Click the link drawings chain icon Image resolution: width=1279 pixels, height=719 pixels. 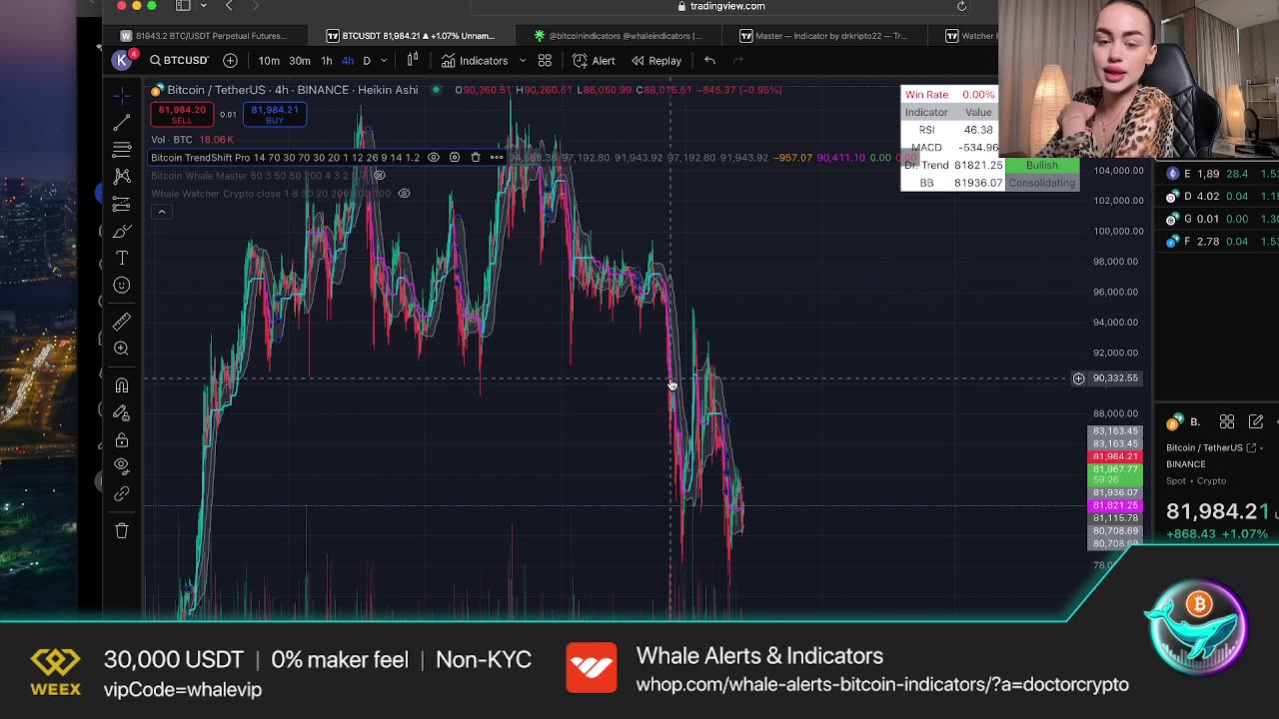122,493
